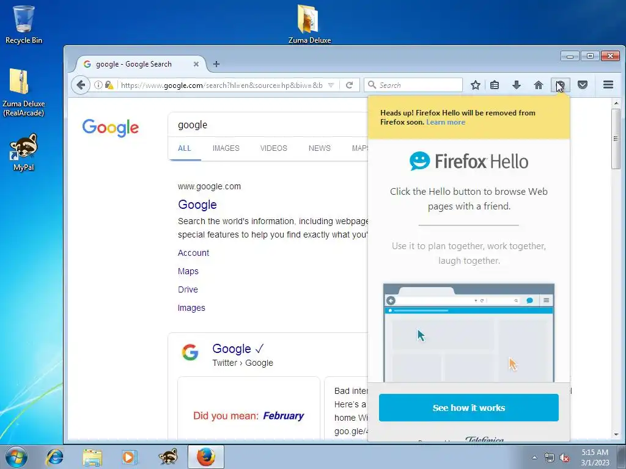Open Windows Explorer from the taskbar
The width and height of the screenshot is (626, 469).
[92, 457]
